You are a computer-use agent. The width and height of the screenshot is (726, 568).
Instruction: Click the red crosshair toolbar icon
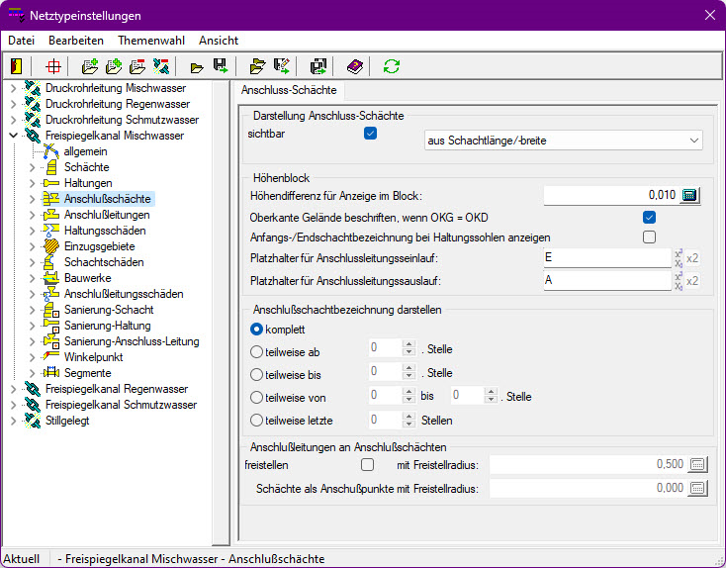click(54, 66)
